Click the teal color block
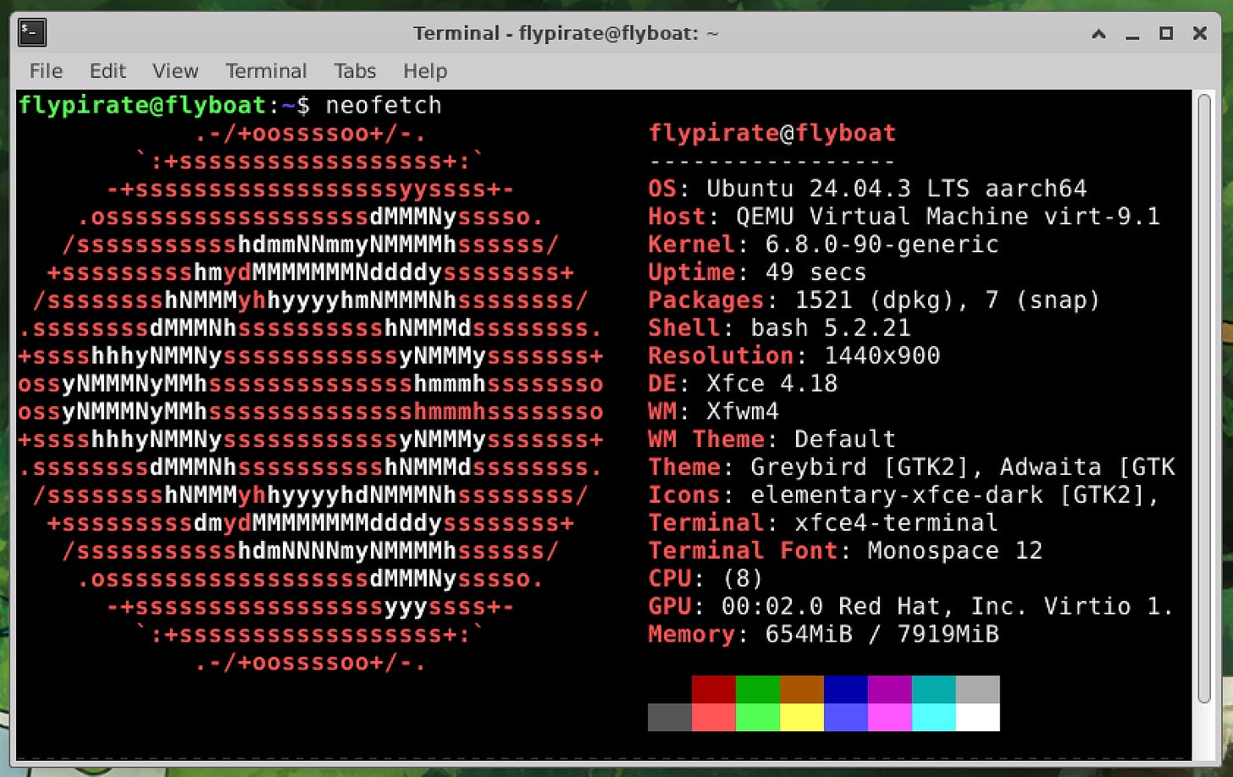Image resolution: width=1233 pixels, height=777 pixels. (x=934, y=689)
